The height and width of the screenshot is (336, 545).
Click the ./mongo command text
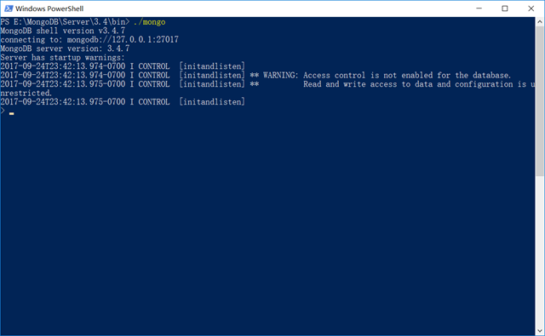pyautogui.click(x=149, y=22)
